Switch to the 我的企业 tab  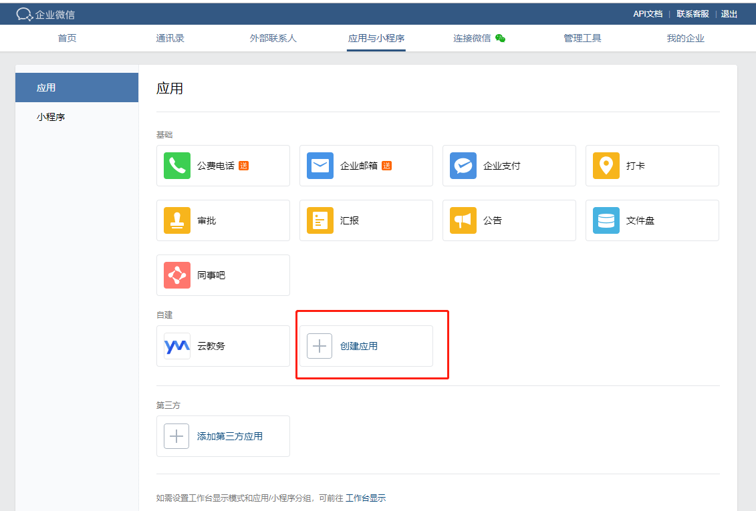tap(686, 38)
